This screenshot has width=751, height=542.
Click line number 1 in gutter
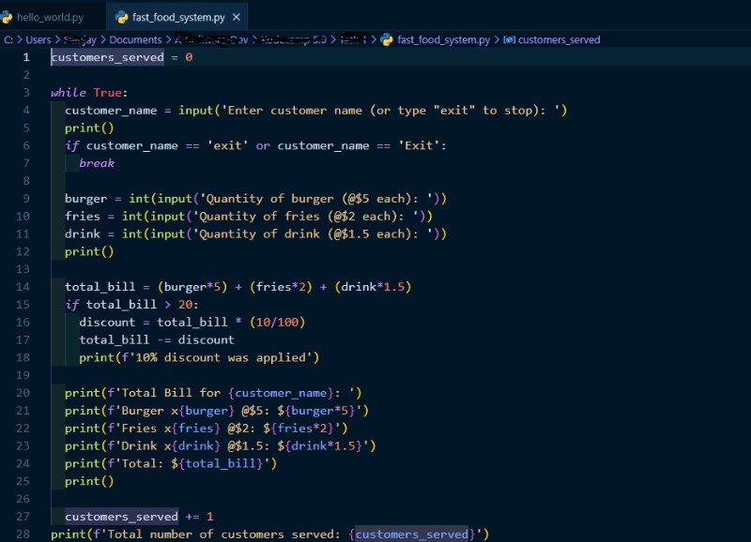tap(26, 57)
